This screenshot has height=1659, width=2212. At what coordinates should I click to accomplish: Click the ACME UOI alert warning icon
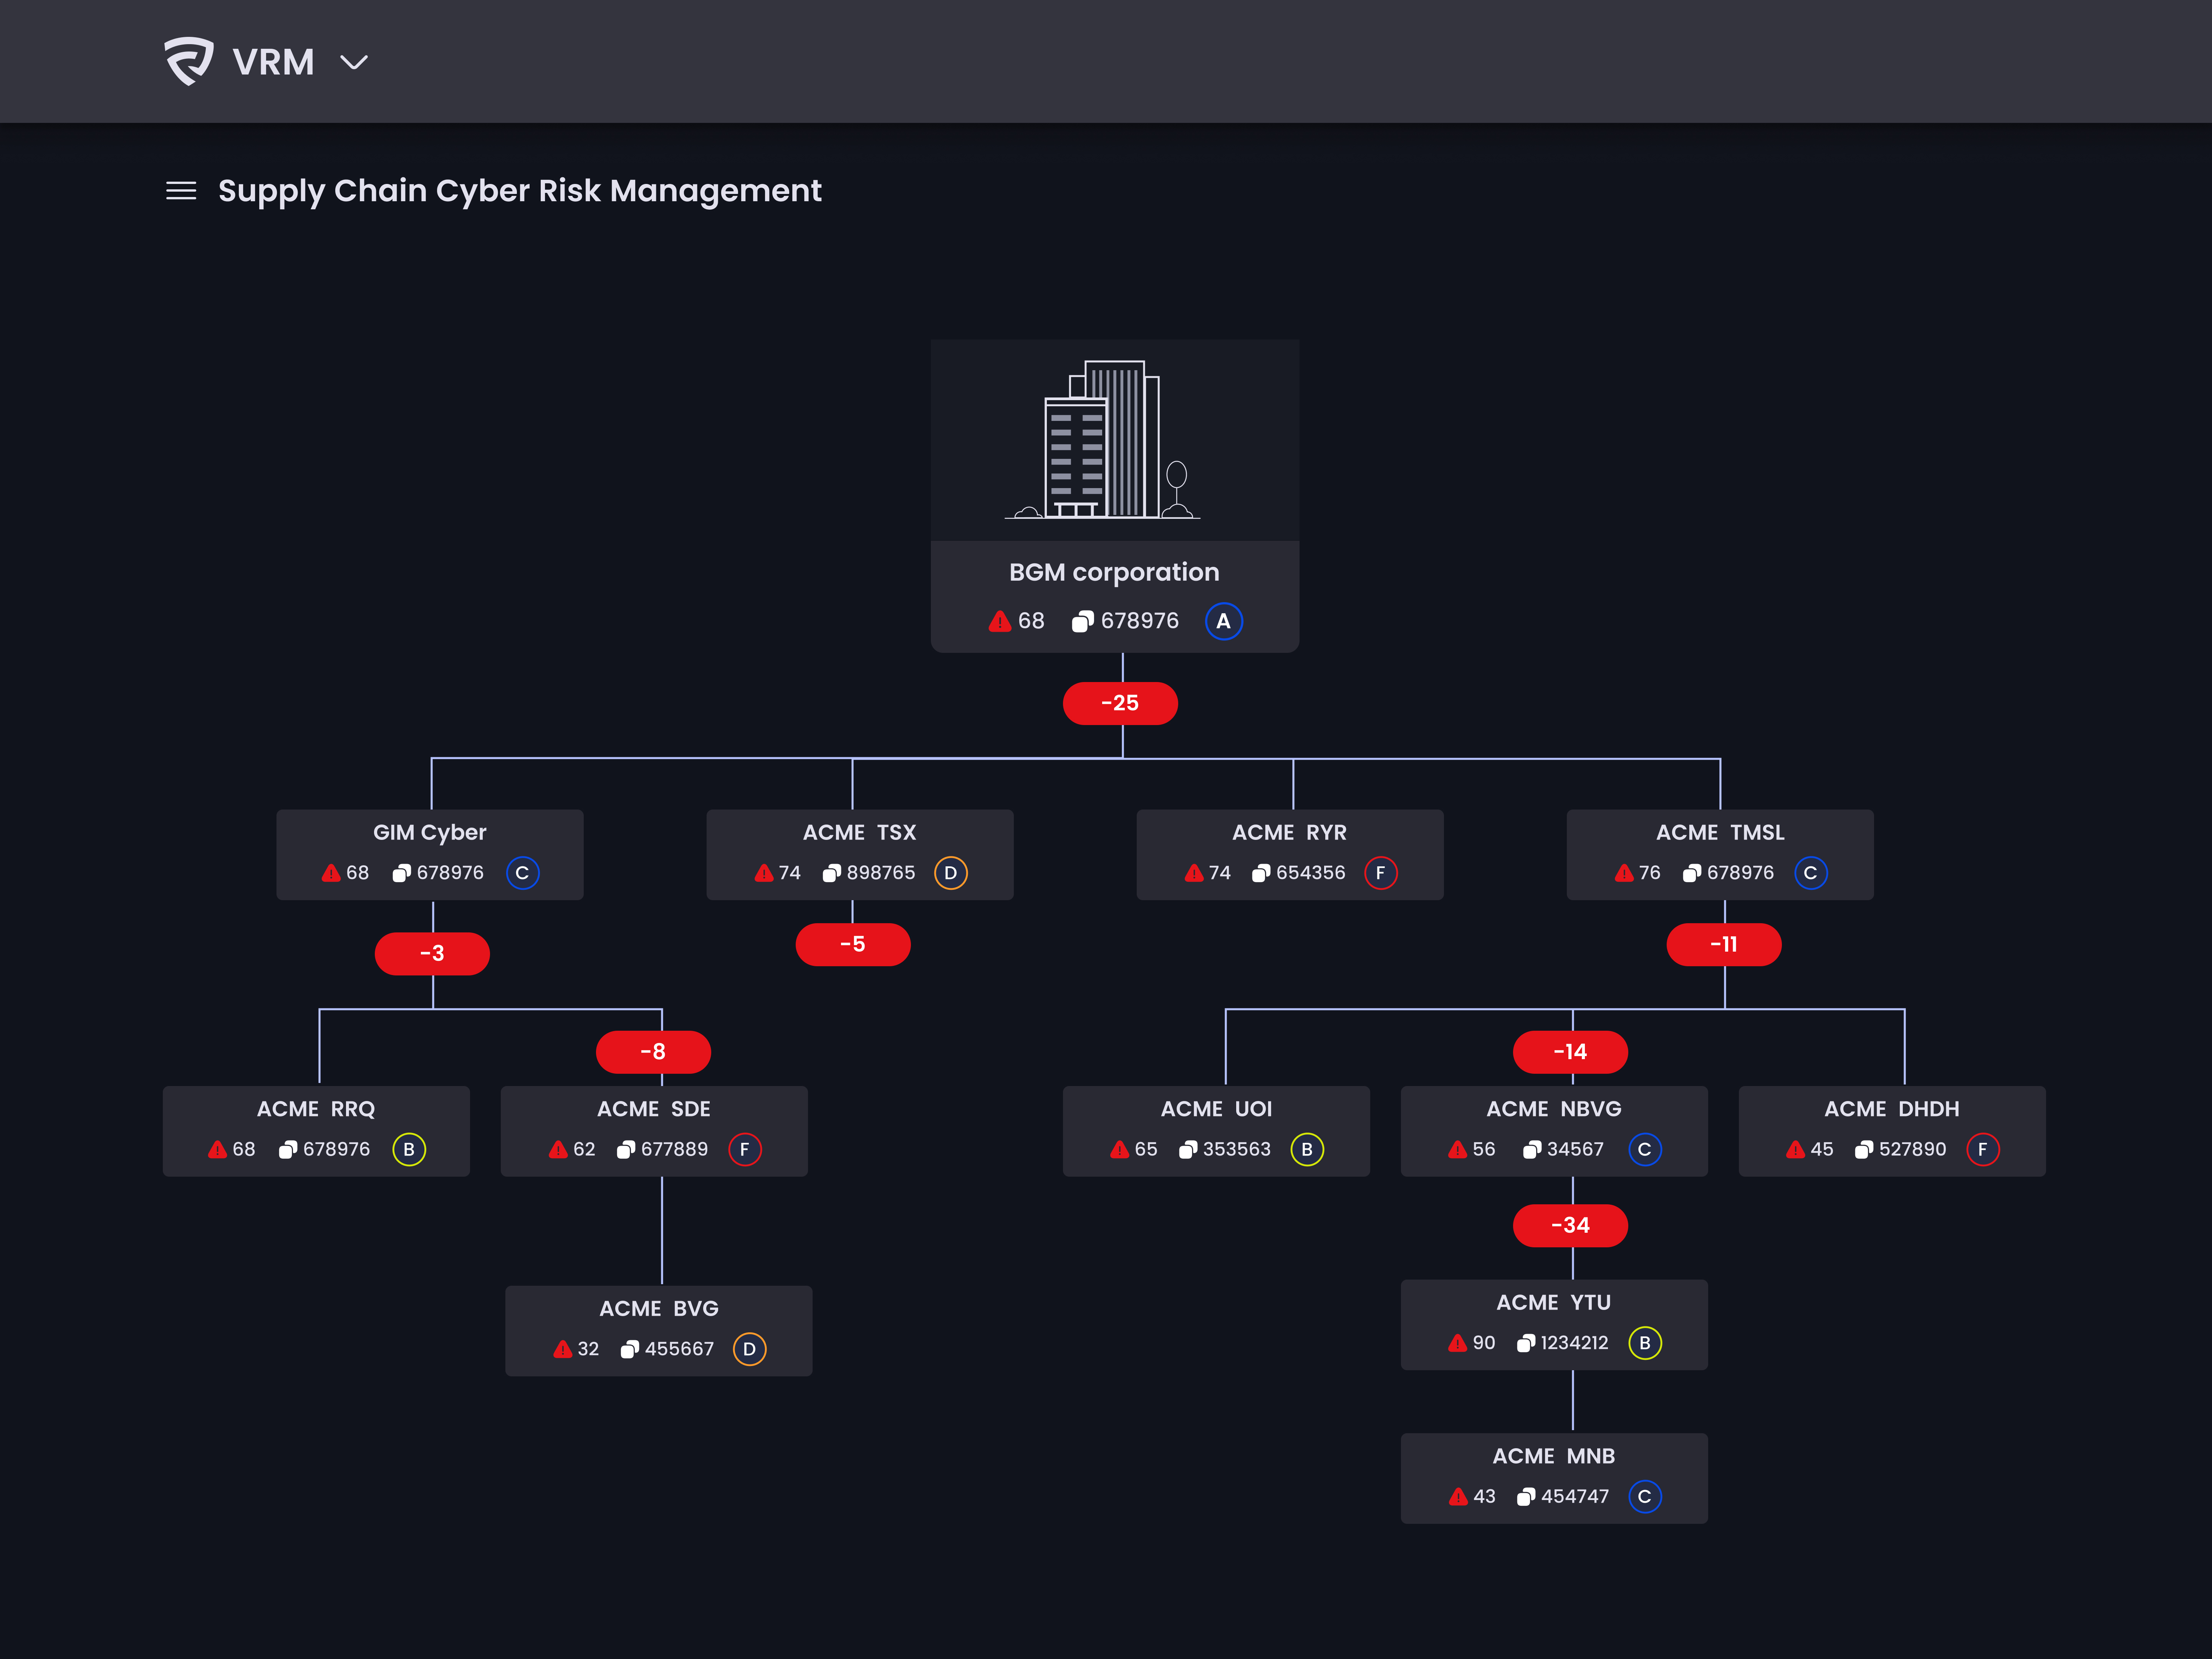pos(1120,1150)
